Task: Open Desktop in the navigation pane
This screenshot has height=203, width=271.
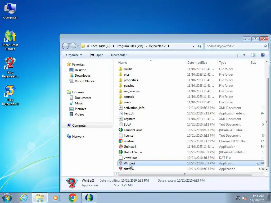Action: click(x=80, y=70)
